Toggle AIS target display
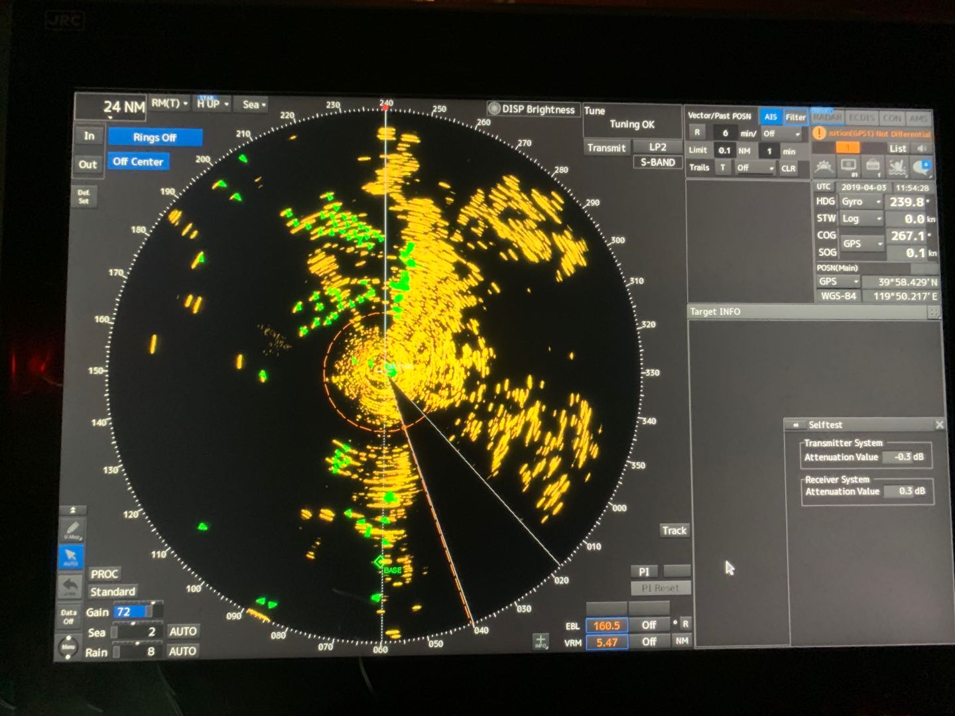Viewport: 955px width, 716px height. 770,117
